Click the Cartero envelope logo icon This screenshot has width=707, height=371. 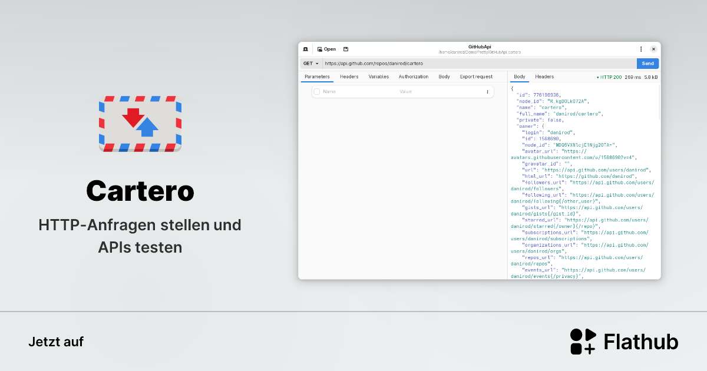pos(140,123)
